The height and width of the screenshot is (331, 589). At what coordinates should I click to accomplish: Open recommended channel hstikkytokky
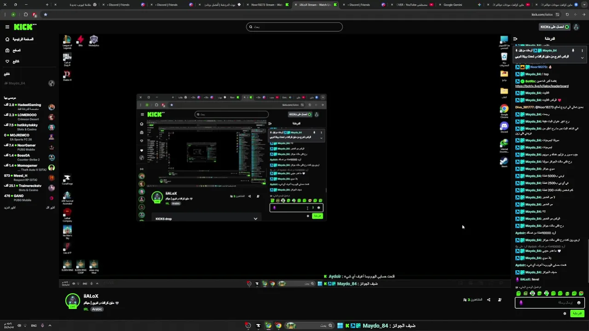pos(29,127)
